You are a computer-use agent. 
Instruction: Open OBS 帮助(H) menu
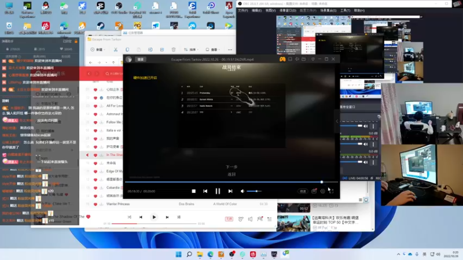click(x=359, y=10)
